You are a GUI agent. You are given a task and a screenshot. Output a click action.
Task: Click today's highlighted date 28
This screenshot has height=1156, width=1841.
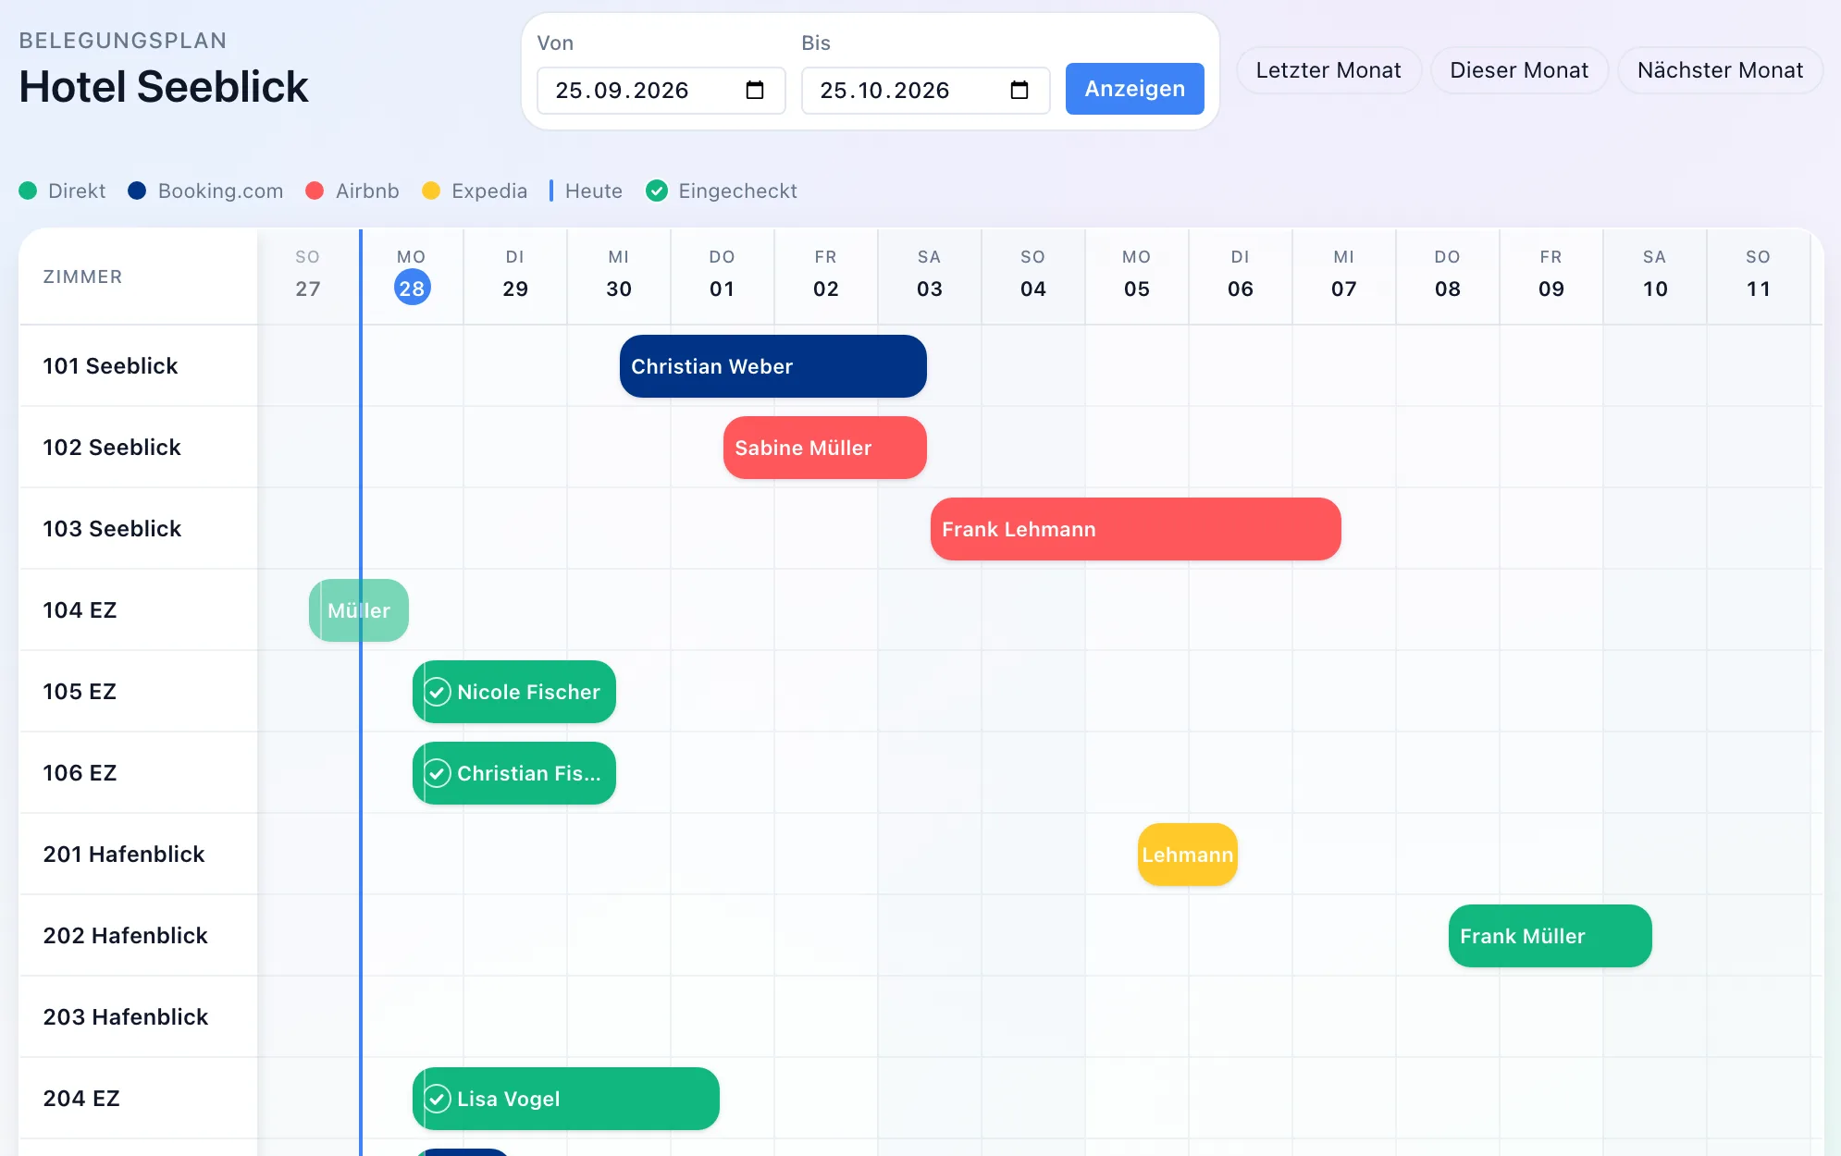[412, 288]
